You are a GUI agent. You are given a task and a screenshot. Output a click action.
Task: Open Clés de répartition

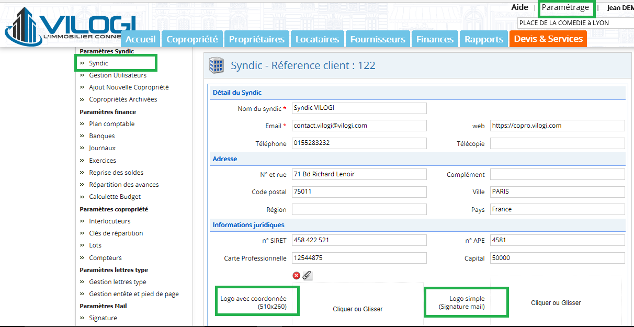pos(116,233)
